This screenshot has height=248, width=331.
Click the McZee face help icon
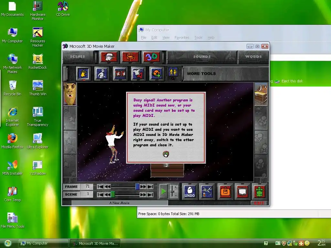coord(70,94)
